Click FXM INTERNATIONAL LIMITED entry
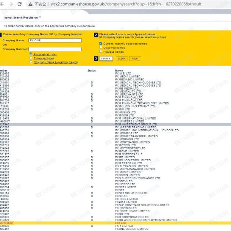This screenshot has height=231, width=231. (136, 118)
